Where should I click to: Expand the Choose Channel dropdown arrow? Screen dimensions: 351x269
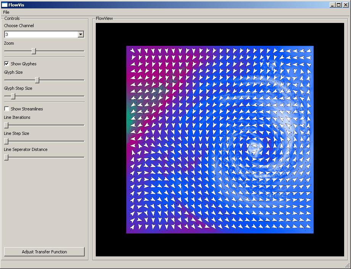point(81,34)
